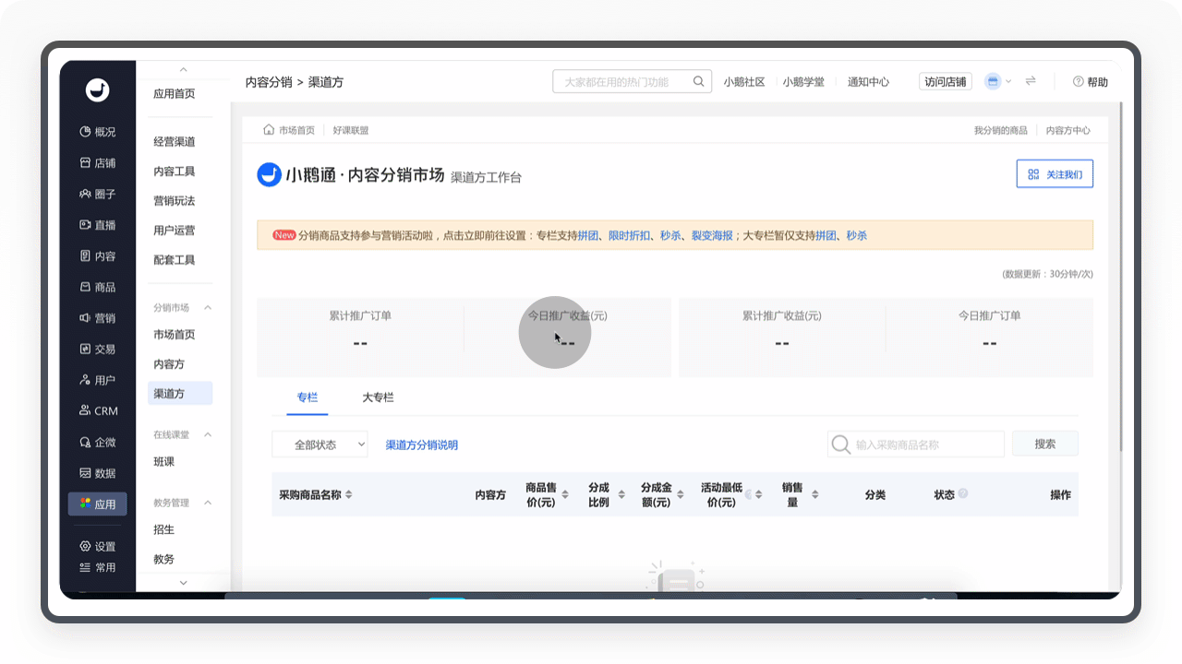The height and width of the screenshot is (664, 1182).
Task: Open 企微 in the left sidebar
Action: (97, 443)
